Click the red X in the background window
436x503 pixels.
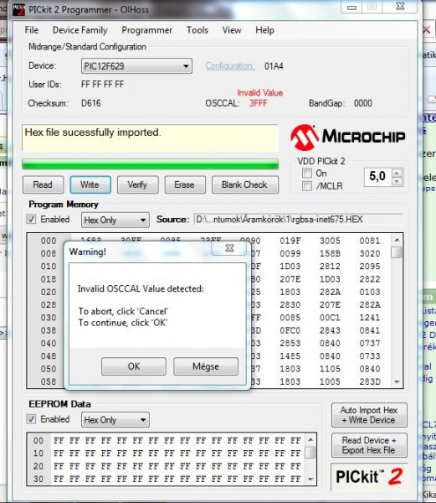click(427, 30)
